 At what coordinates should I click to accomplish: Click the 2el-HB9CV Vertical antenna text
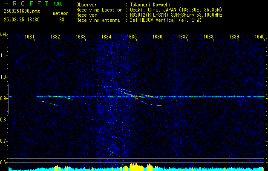pyautogui.click(x=166, y=20)
